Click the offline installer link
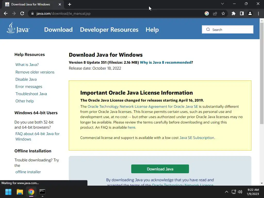Screen dimensions: 264x198 pos(28,172)
